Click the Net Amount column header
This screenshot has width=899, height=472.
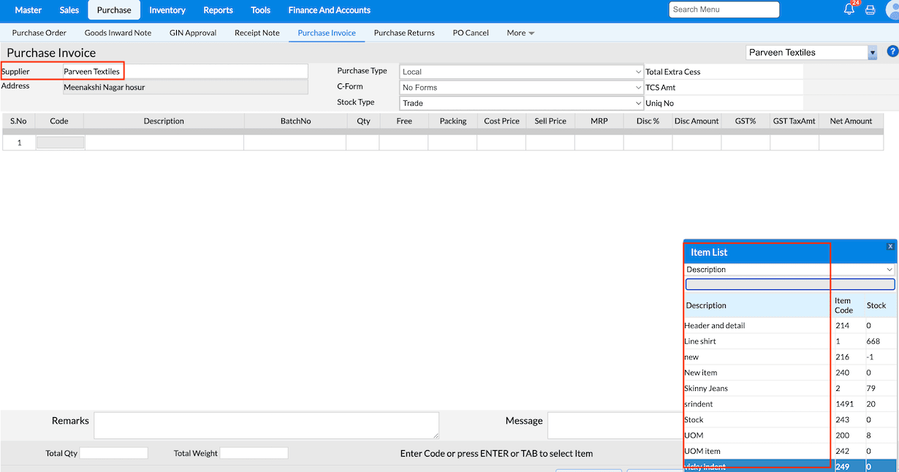pyautogui.click(x=851, y=121)
